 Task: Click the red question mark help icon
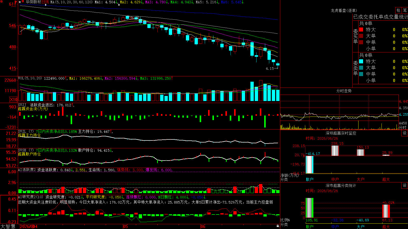(16, 2)
